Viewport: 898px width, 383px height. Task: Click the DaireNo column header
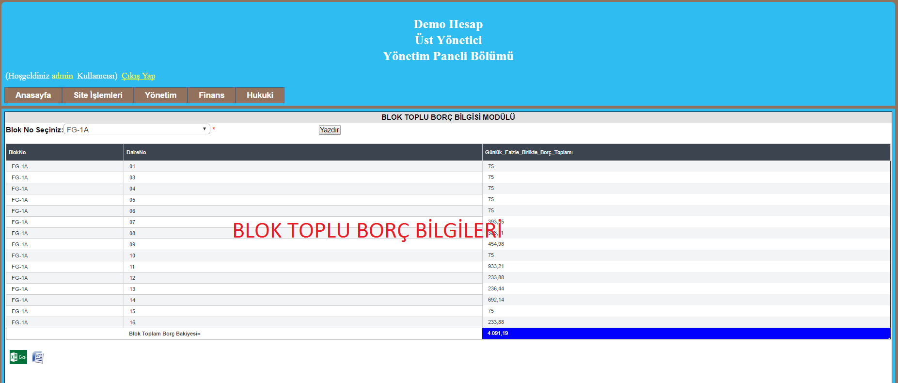pyautogui.click(x=136, y=152)
